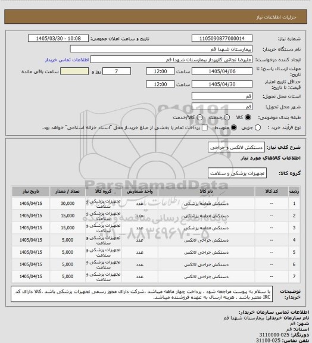The width and height of the screenshot is (312, 343).
Task: Click the price validity date 1405/04/30
Action: pos(222,84)
